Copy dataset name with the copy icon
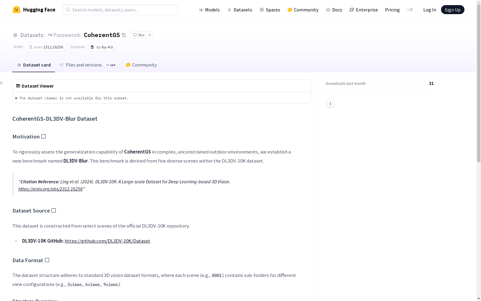 click(124, 35)
